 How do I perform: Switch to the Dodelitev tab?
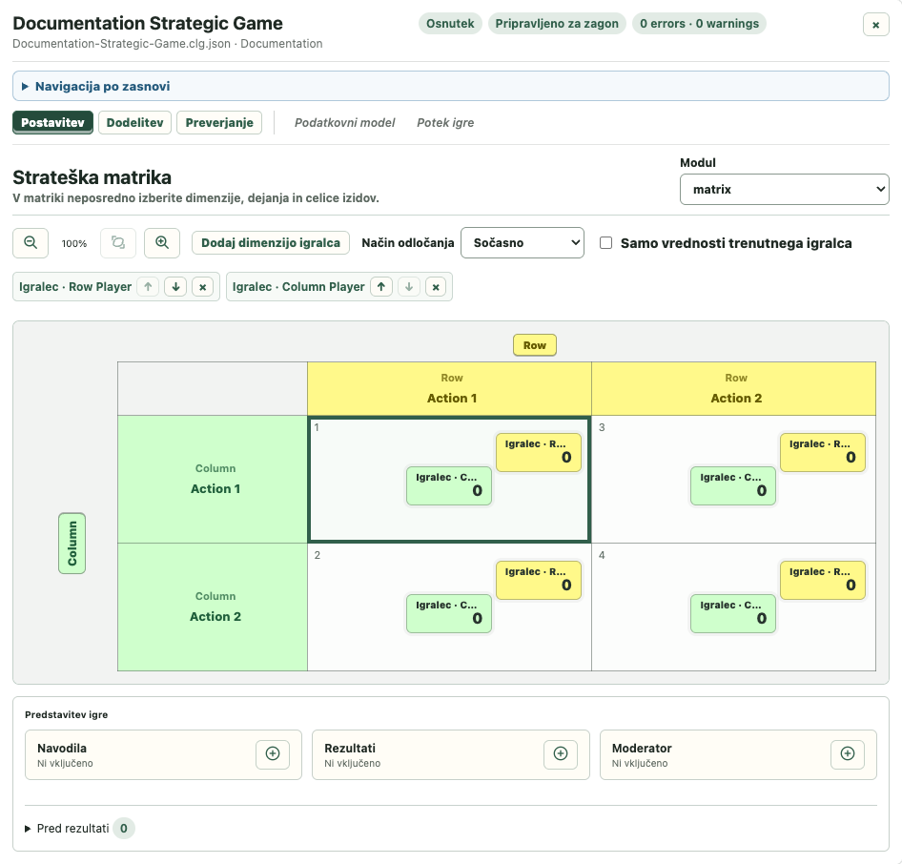point(134,122)
